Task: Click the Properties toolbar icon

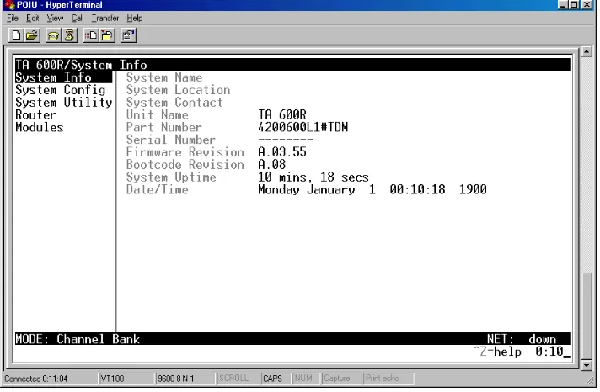Action: click(x=128, y=35)
